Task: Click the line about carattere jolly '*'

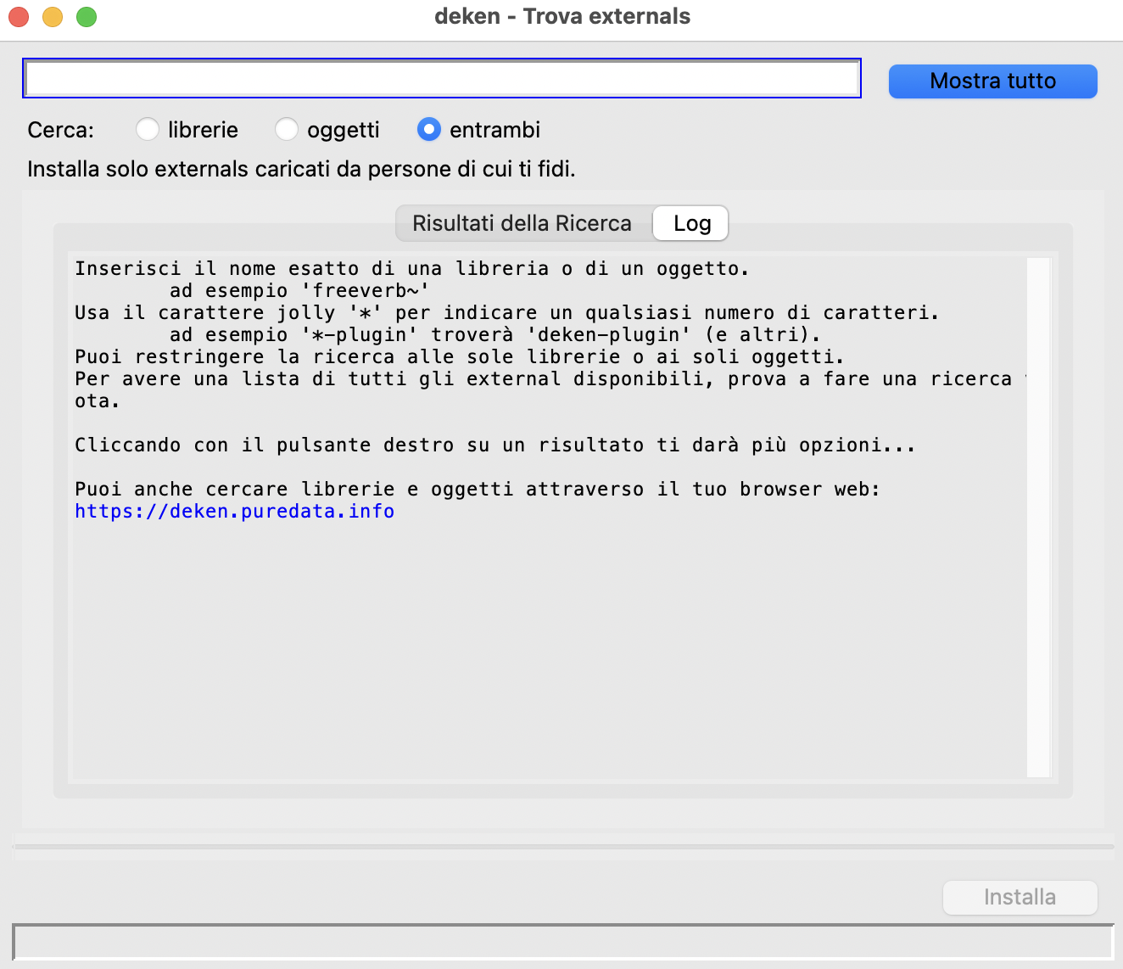Action: [x=507, y=312]
